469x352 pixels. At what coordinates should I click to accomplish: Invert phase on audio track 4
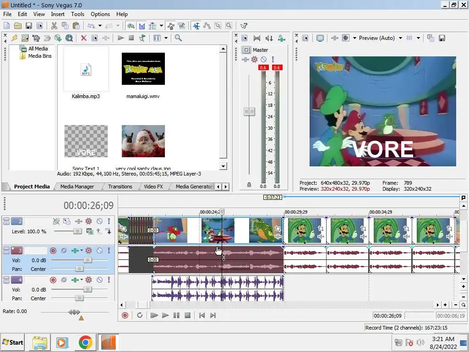click(64, 280)
